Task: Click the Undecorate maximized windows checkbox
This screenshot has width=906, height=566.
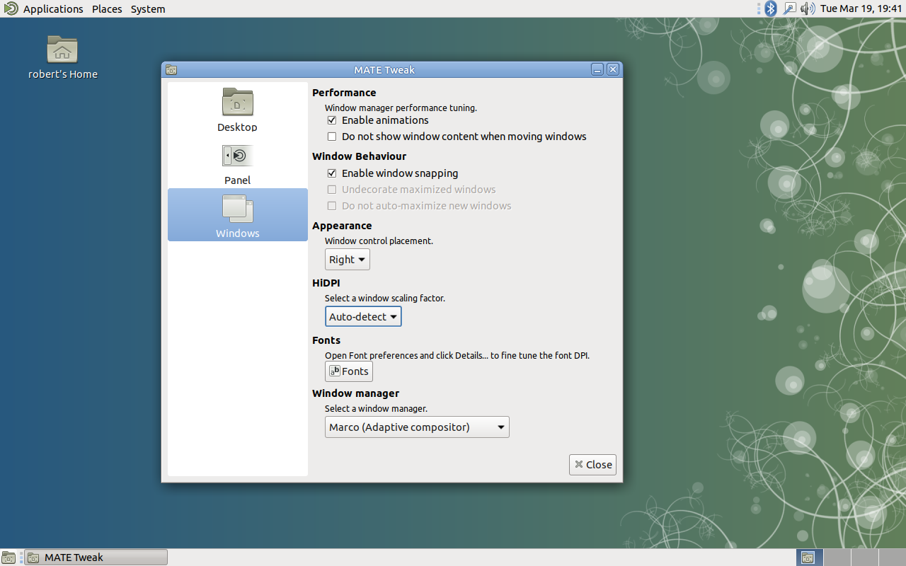Action: (332, 190)
